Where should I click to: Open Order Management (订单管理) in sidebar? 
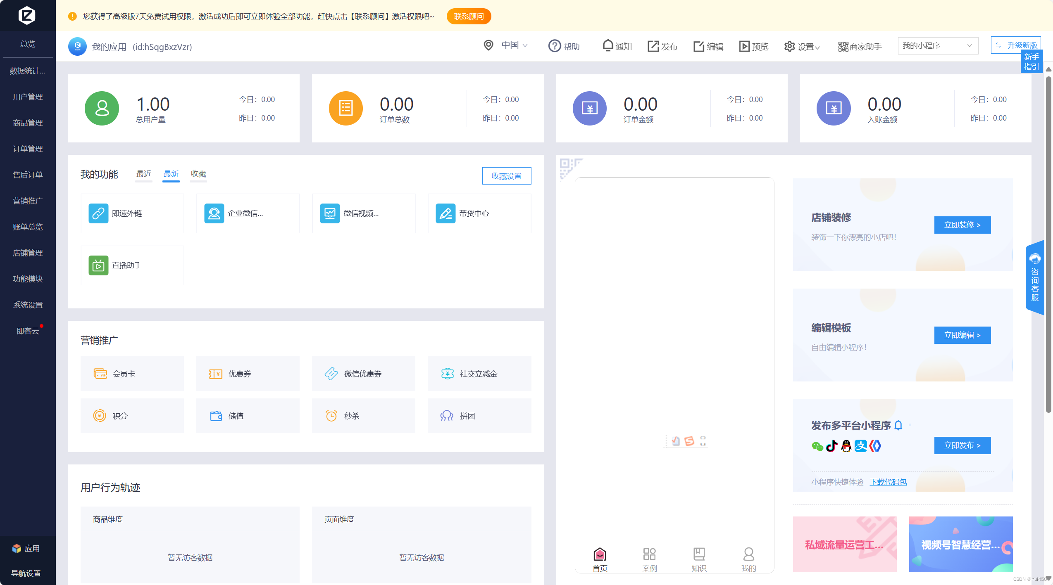tap(28, 149)
